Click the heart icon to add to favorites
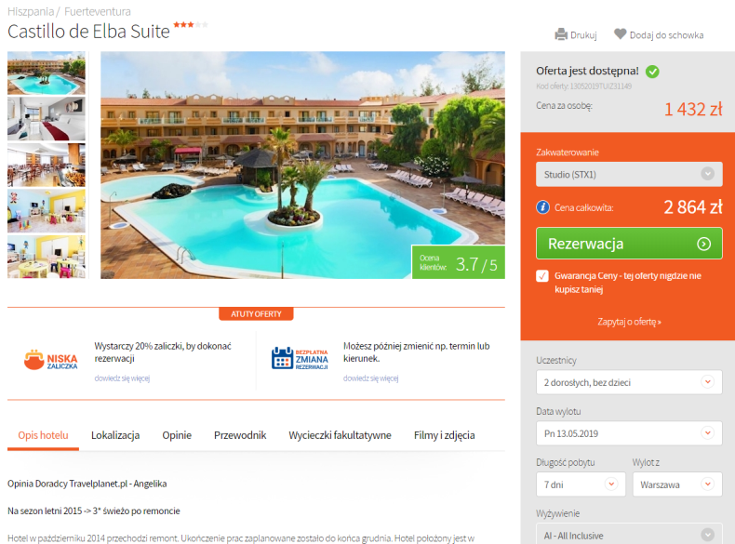Image resolution: width=735 pixels, height=544 pixels. coord(621,34)
